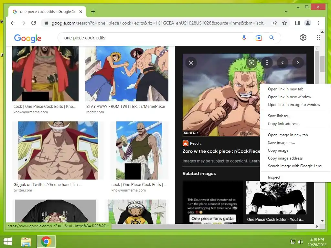Click the reddit.com source under MemePiece result
Viewport: 331px width, 248px height.
pyautogui.click(x=95, y=112)
